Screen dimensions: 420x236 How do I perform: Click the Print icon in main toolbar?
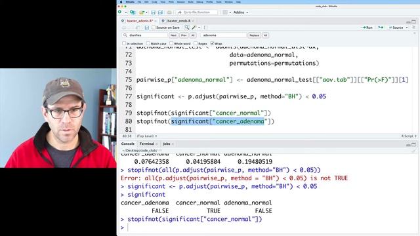point(169,12)
